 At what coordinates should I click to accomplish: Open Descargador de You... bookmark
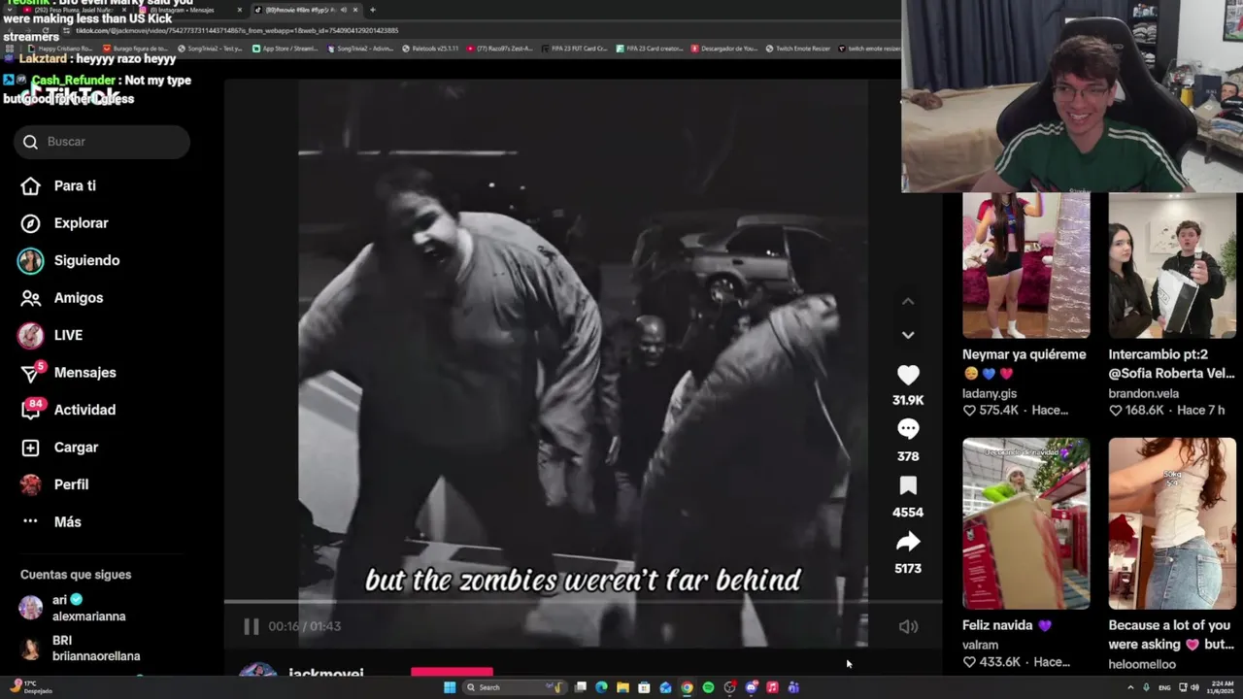[724, 49]
